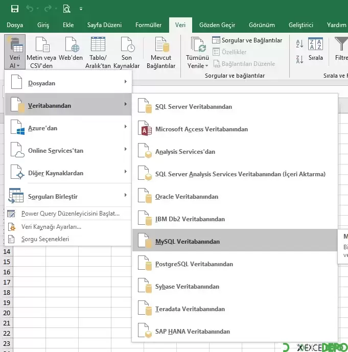The height and width of the screenshot is (352, 348).
Task: Open Sorgular ve Bağlantılar pane
Action: 247,40
